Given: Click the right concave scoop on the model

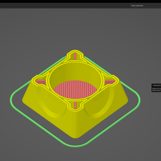Looking at the screenshot, I should tap(100, 104).
